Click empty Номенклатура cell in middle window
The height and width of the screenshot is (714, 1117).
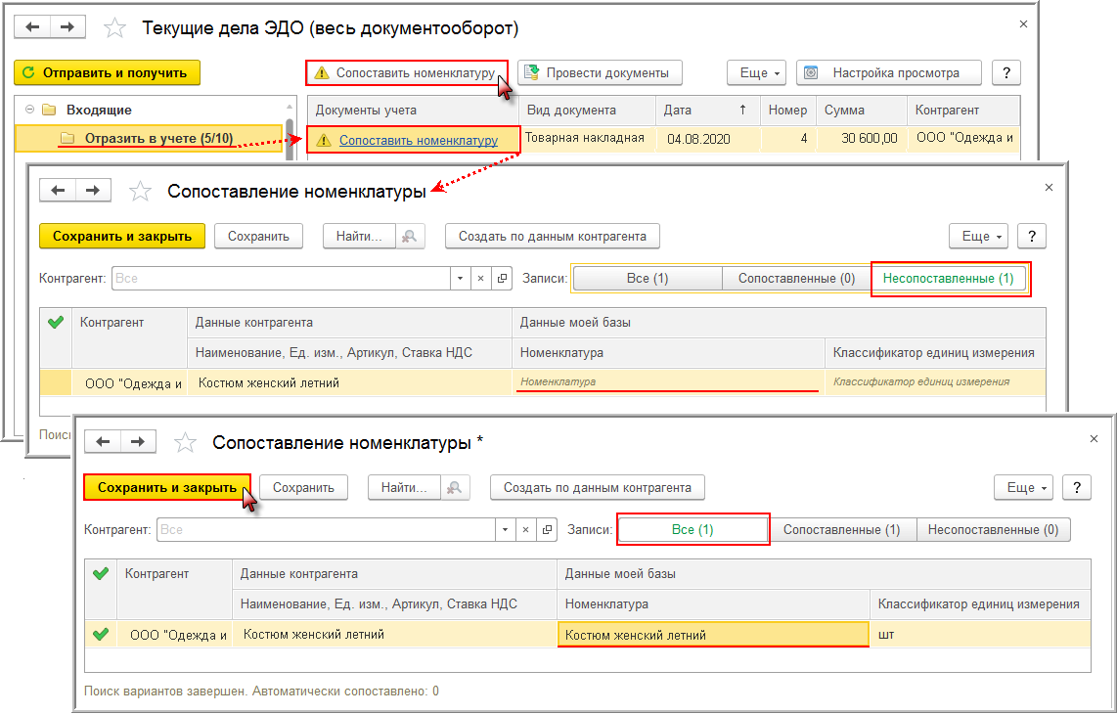point(668,381)
